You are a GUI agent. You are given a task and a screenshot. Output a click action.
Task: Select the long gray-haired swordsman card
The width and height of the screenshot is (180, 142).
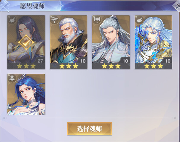[x=111, y=42]
